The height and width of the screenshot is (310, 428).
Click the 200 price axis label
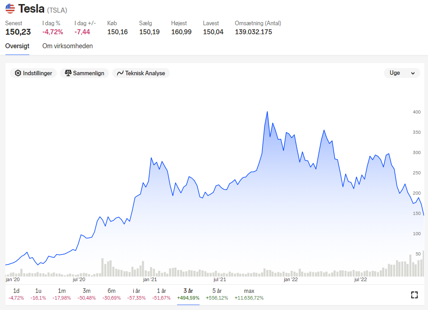(x=417, y=193)
